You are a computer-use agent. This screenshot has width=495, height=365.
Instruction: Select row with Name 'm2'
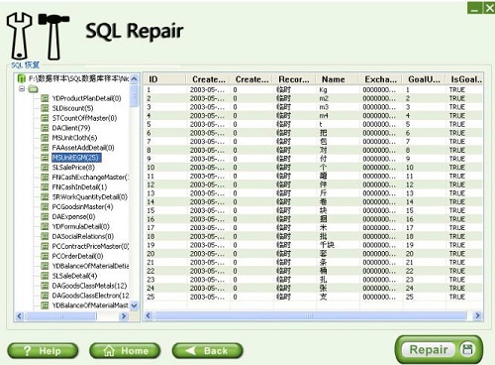coord(314,98)
